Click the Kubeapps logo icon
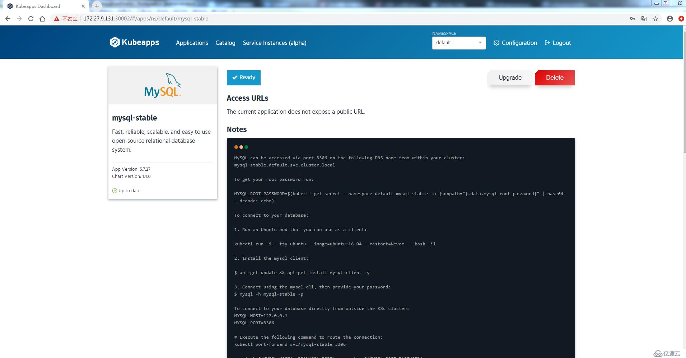Viewport: 686px width, 358px height. tap(115, 42)
